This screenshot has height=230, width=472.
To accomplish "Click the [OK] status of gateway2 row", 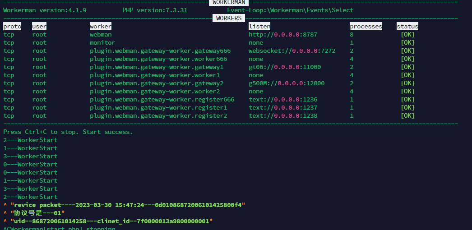I will coord(407,83).
